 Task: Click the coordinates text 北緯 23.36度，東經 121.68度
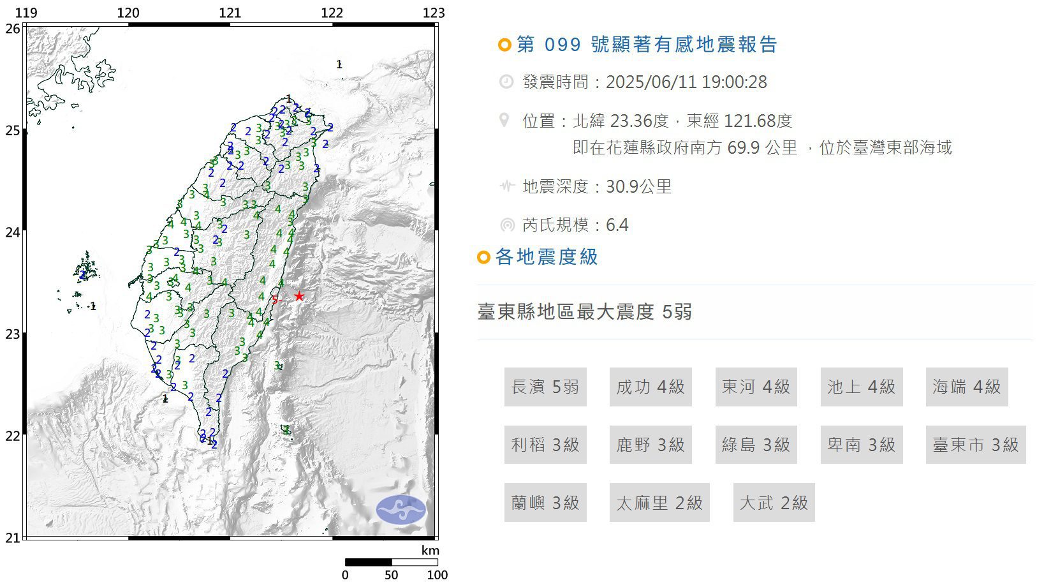point(682,121)
